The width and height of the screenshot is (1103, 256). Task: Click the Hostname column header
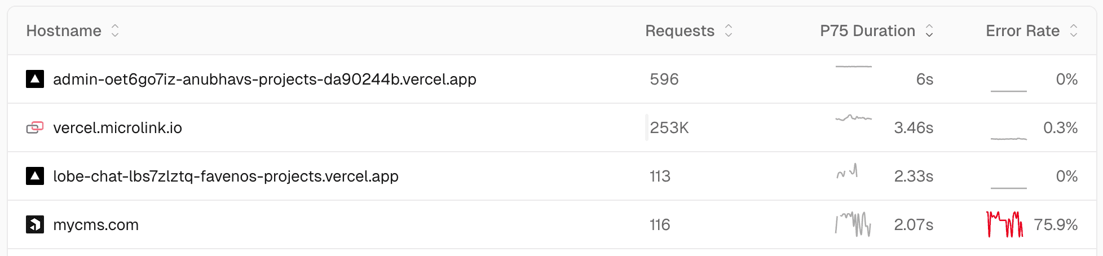[x=64, y=30]
